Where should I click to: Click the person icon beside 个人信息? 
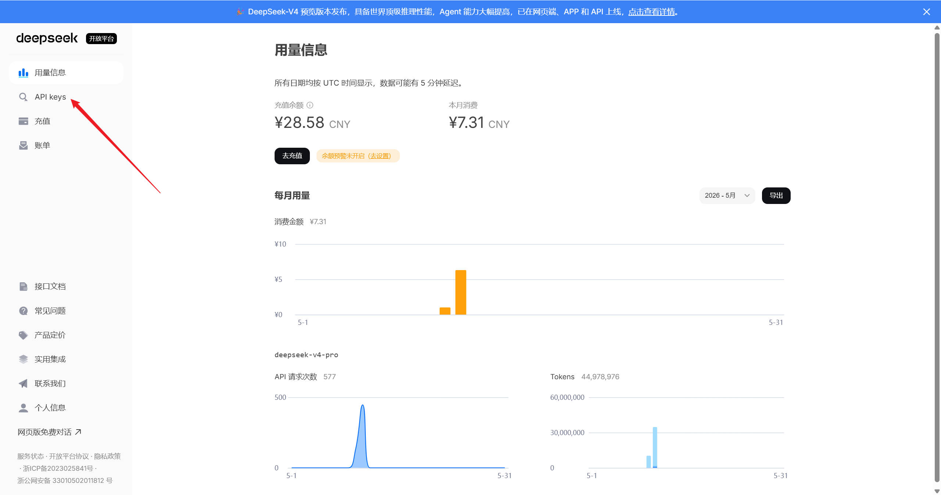23,408
